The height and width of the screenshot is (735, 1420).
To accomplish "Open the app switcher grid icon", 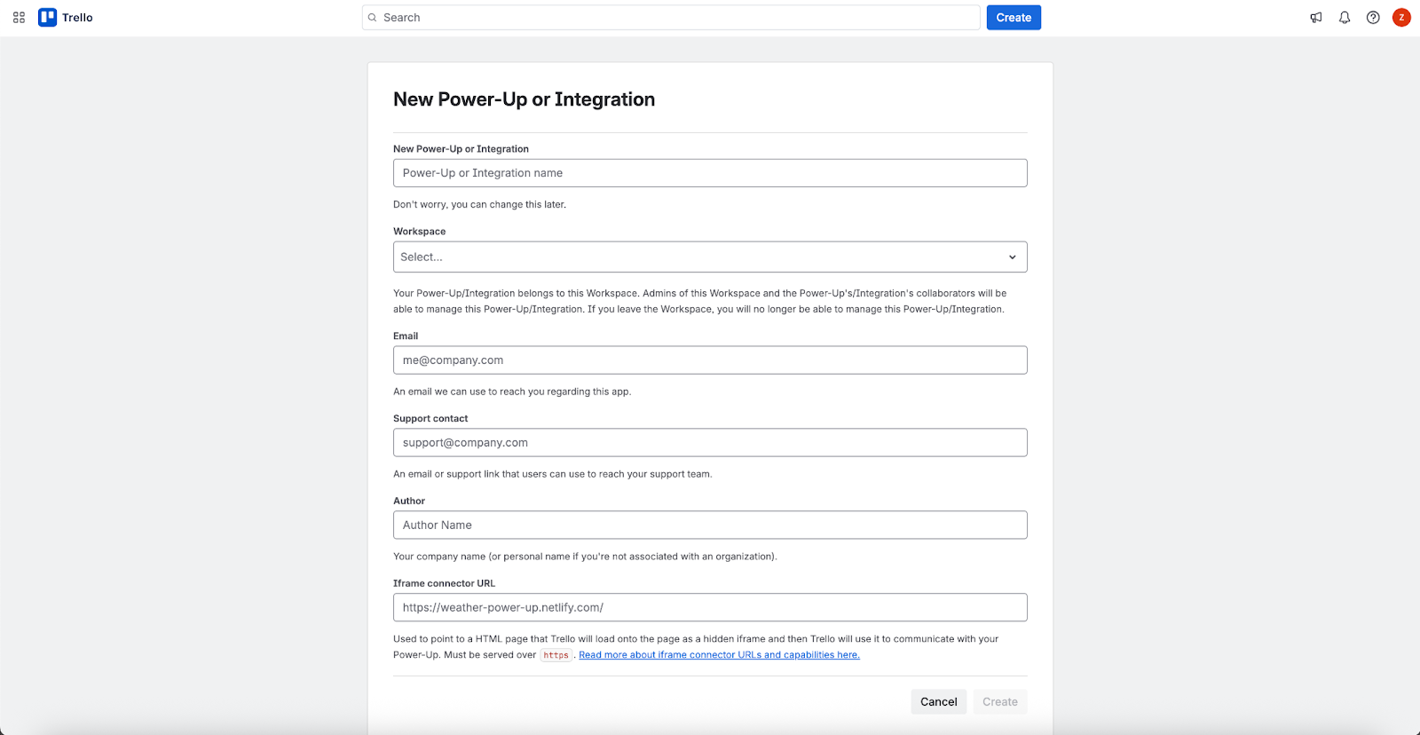I will click(x=19, y=18).
